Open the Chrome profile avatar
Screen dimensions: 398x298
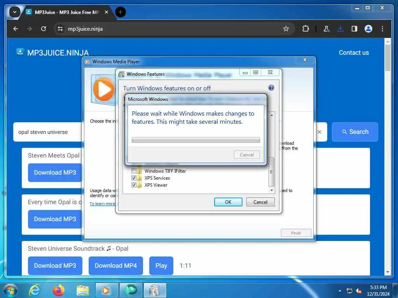click(368, 29)
